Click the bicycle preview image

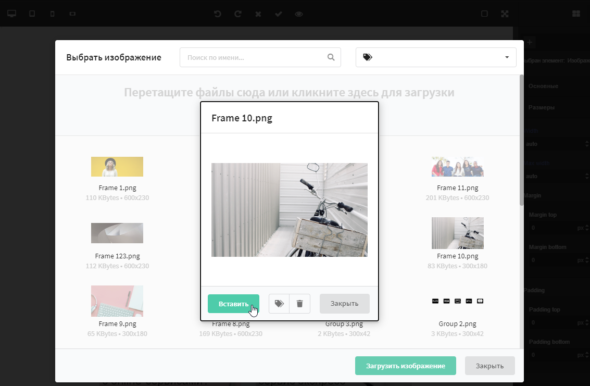pos(290,210)
